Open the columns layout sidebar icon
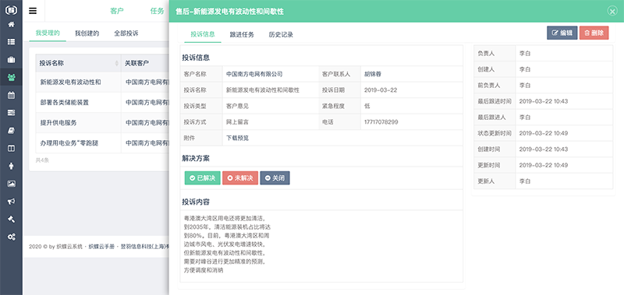Screen dimensions: 624x295 11,149
